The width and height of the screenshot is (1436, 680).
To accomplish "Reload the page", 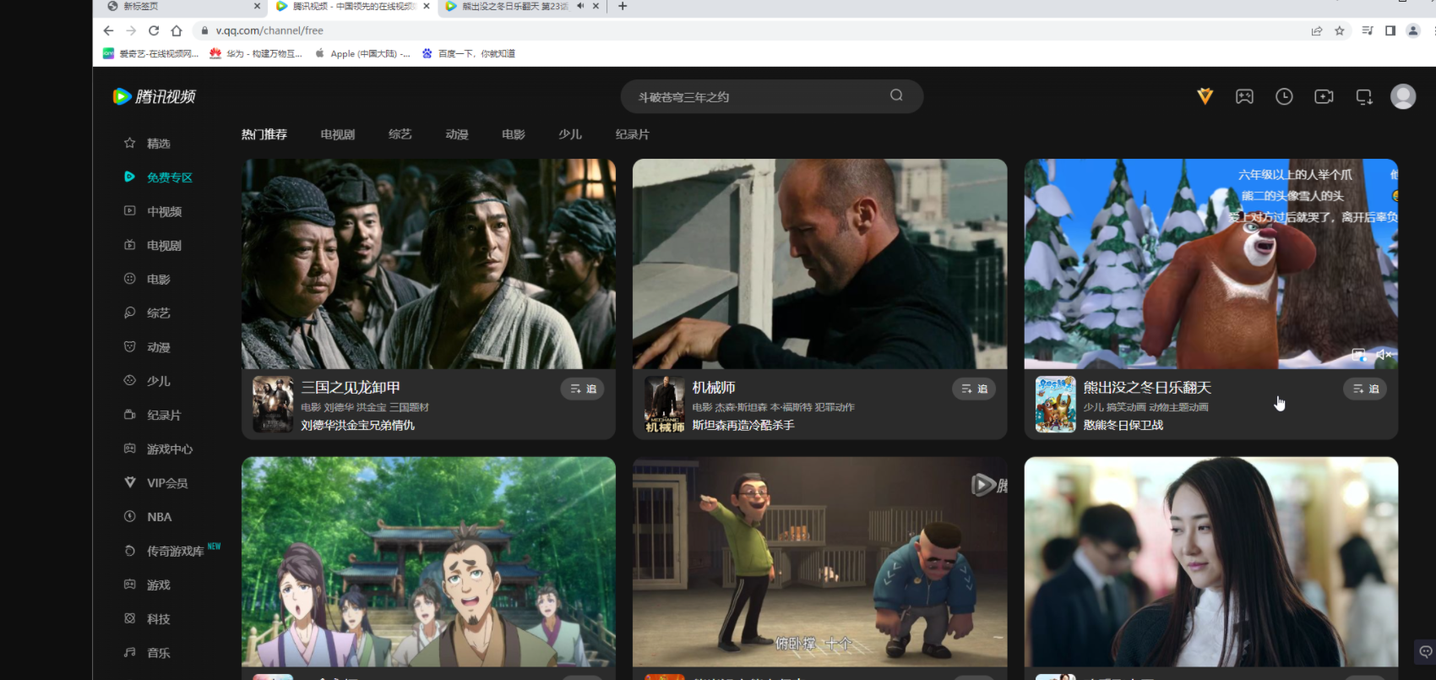I will coord(154,30).
